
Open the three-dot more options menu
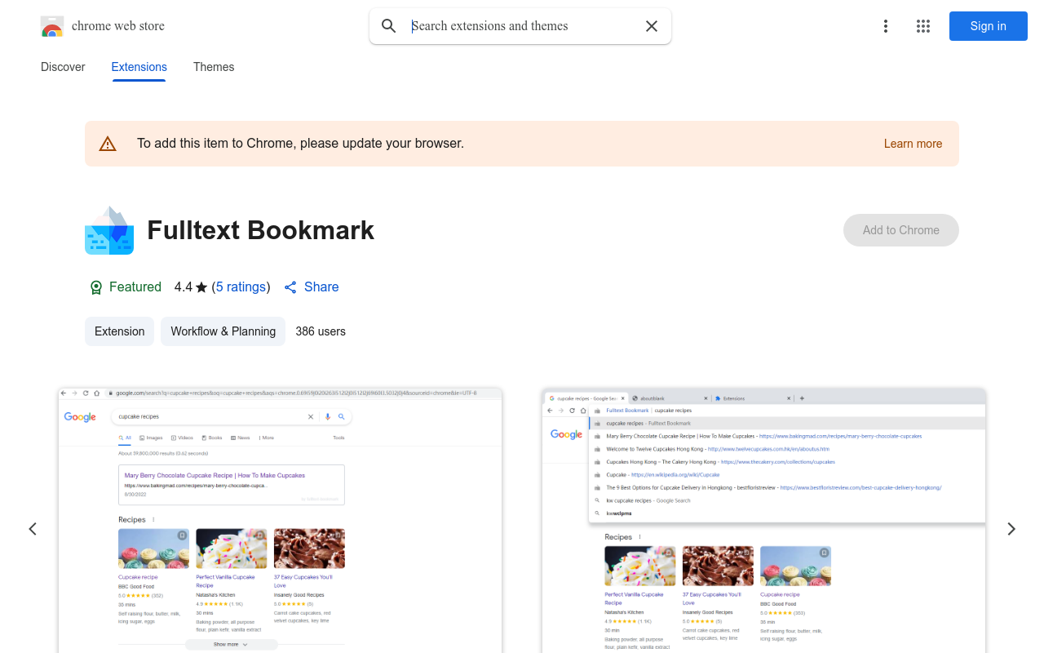886,26
